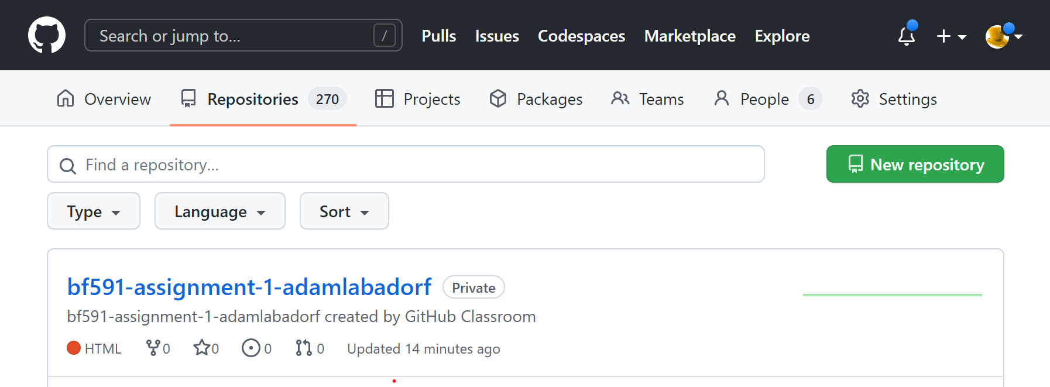Screen dimensions: 1050x387
Task: Click the red HTML language dot
Action: (74, 348)
